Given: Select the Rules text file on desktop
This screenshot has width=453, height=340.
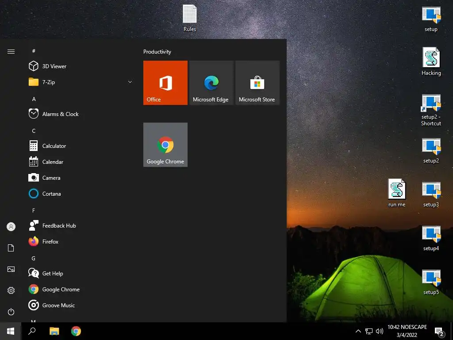Looking at the screenshot, I should pos(189,18).
